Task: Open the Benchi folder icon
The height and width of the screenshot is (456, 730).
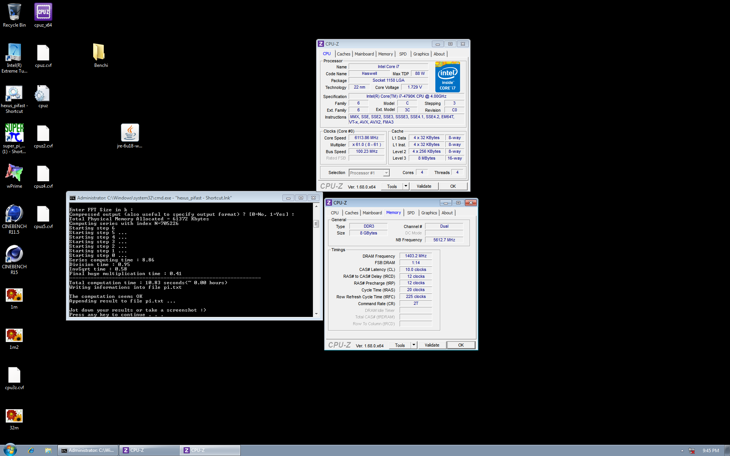Action: point(101,55)
